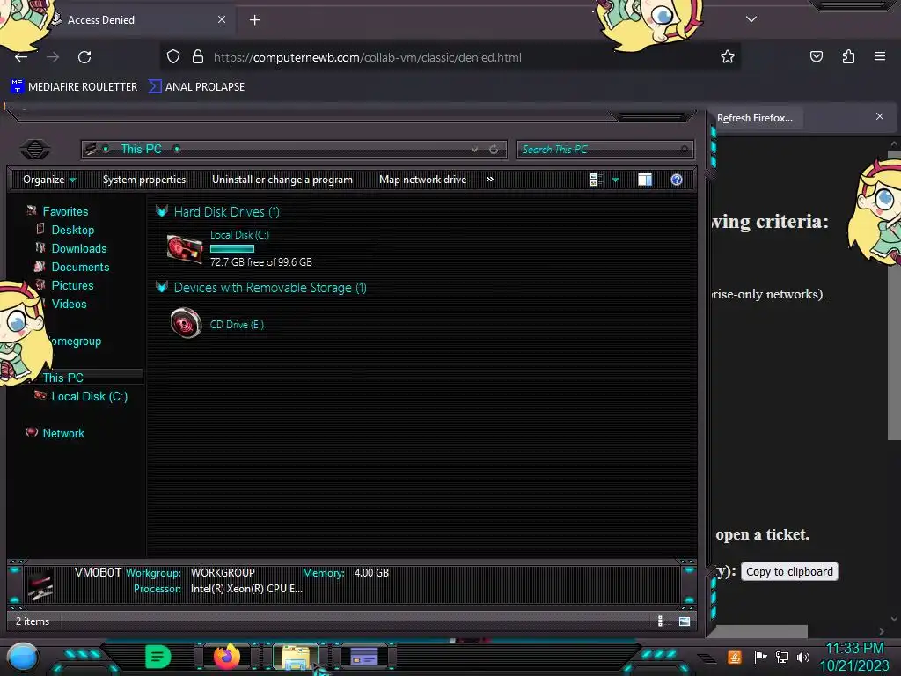Screen dimensions: 901x676
Task: Open Java update tray icon
Action: [735, 657]
